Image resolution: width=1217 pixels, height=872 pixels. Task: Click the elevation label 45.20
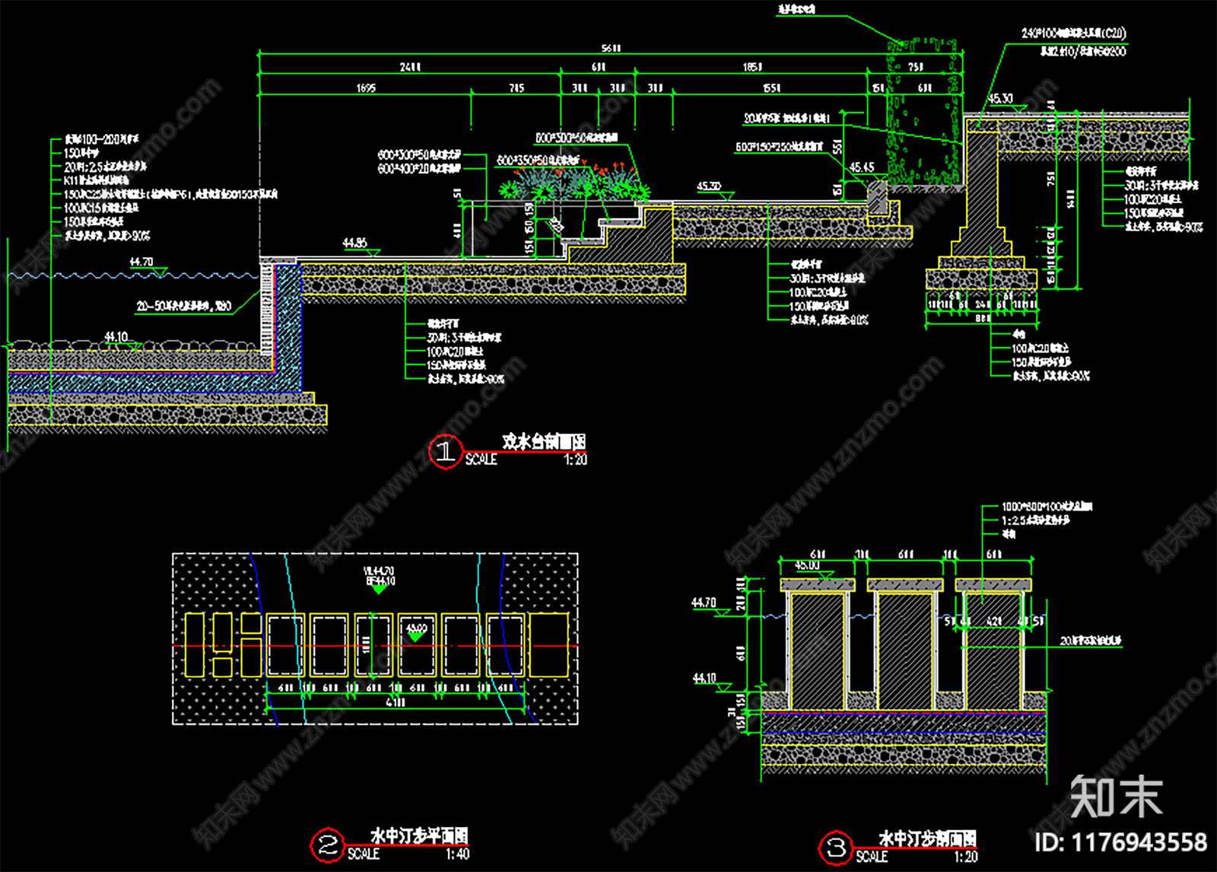click(709, 186)
